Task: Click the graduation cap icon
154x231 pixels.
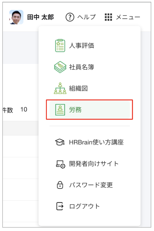Action: click(x=60, y=142)
